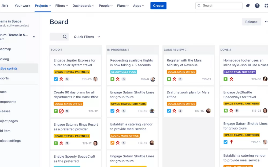
Task: Open the more options ellipsis next to Release
Action: [x=266, y=22]
